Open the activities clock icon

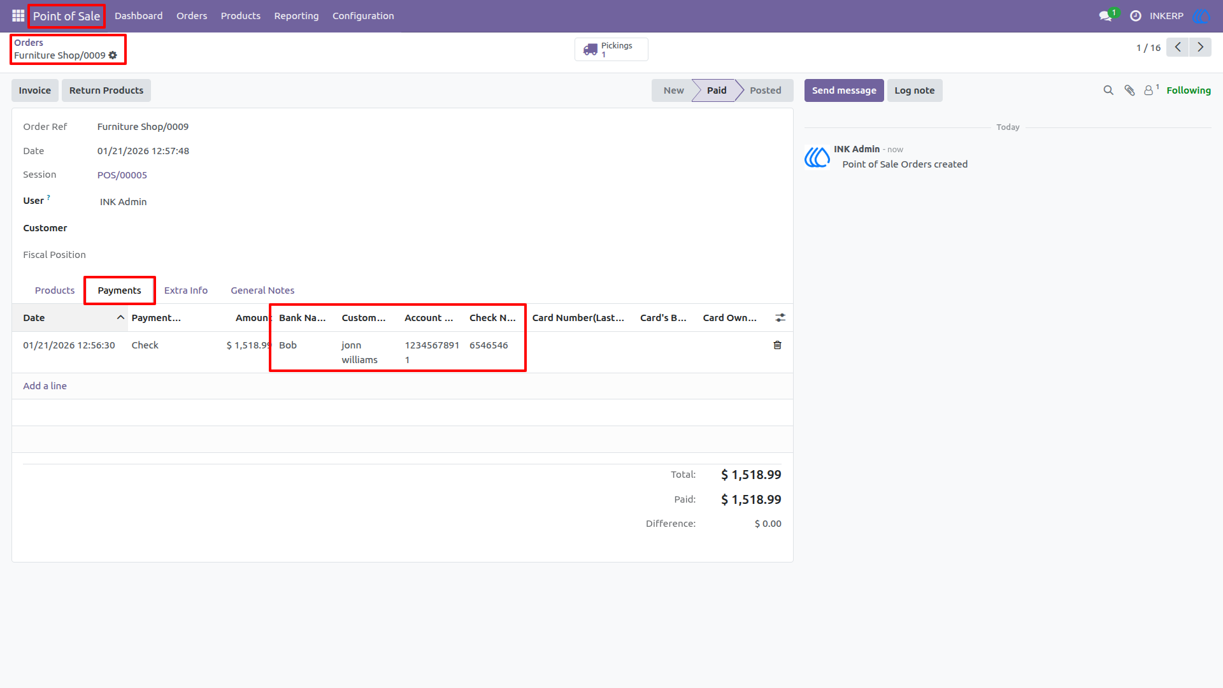coord(1135,16)
